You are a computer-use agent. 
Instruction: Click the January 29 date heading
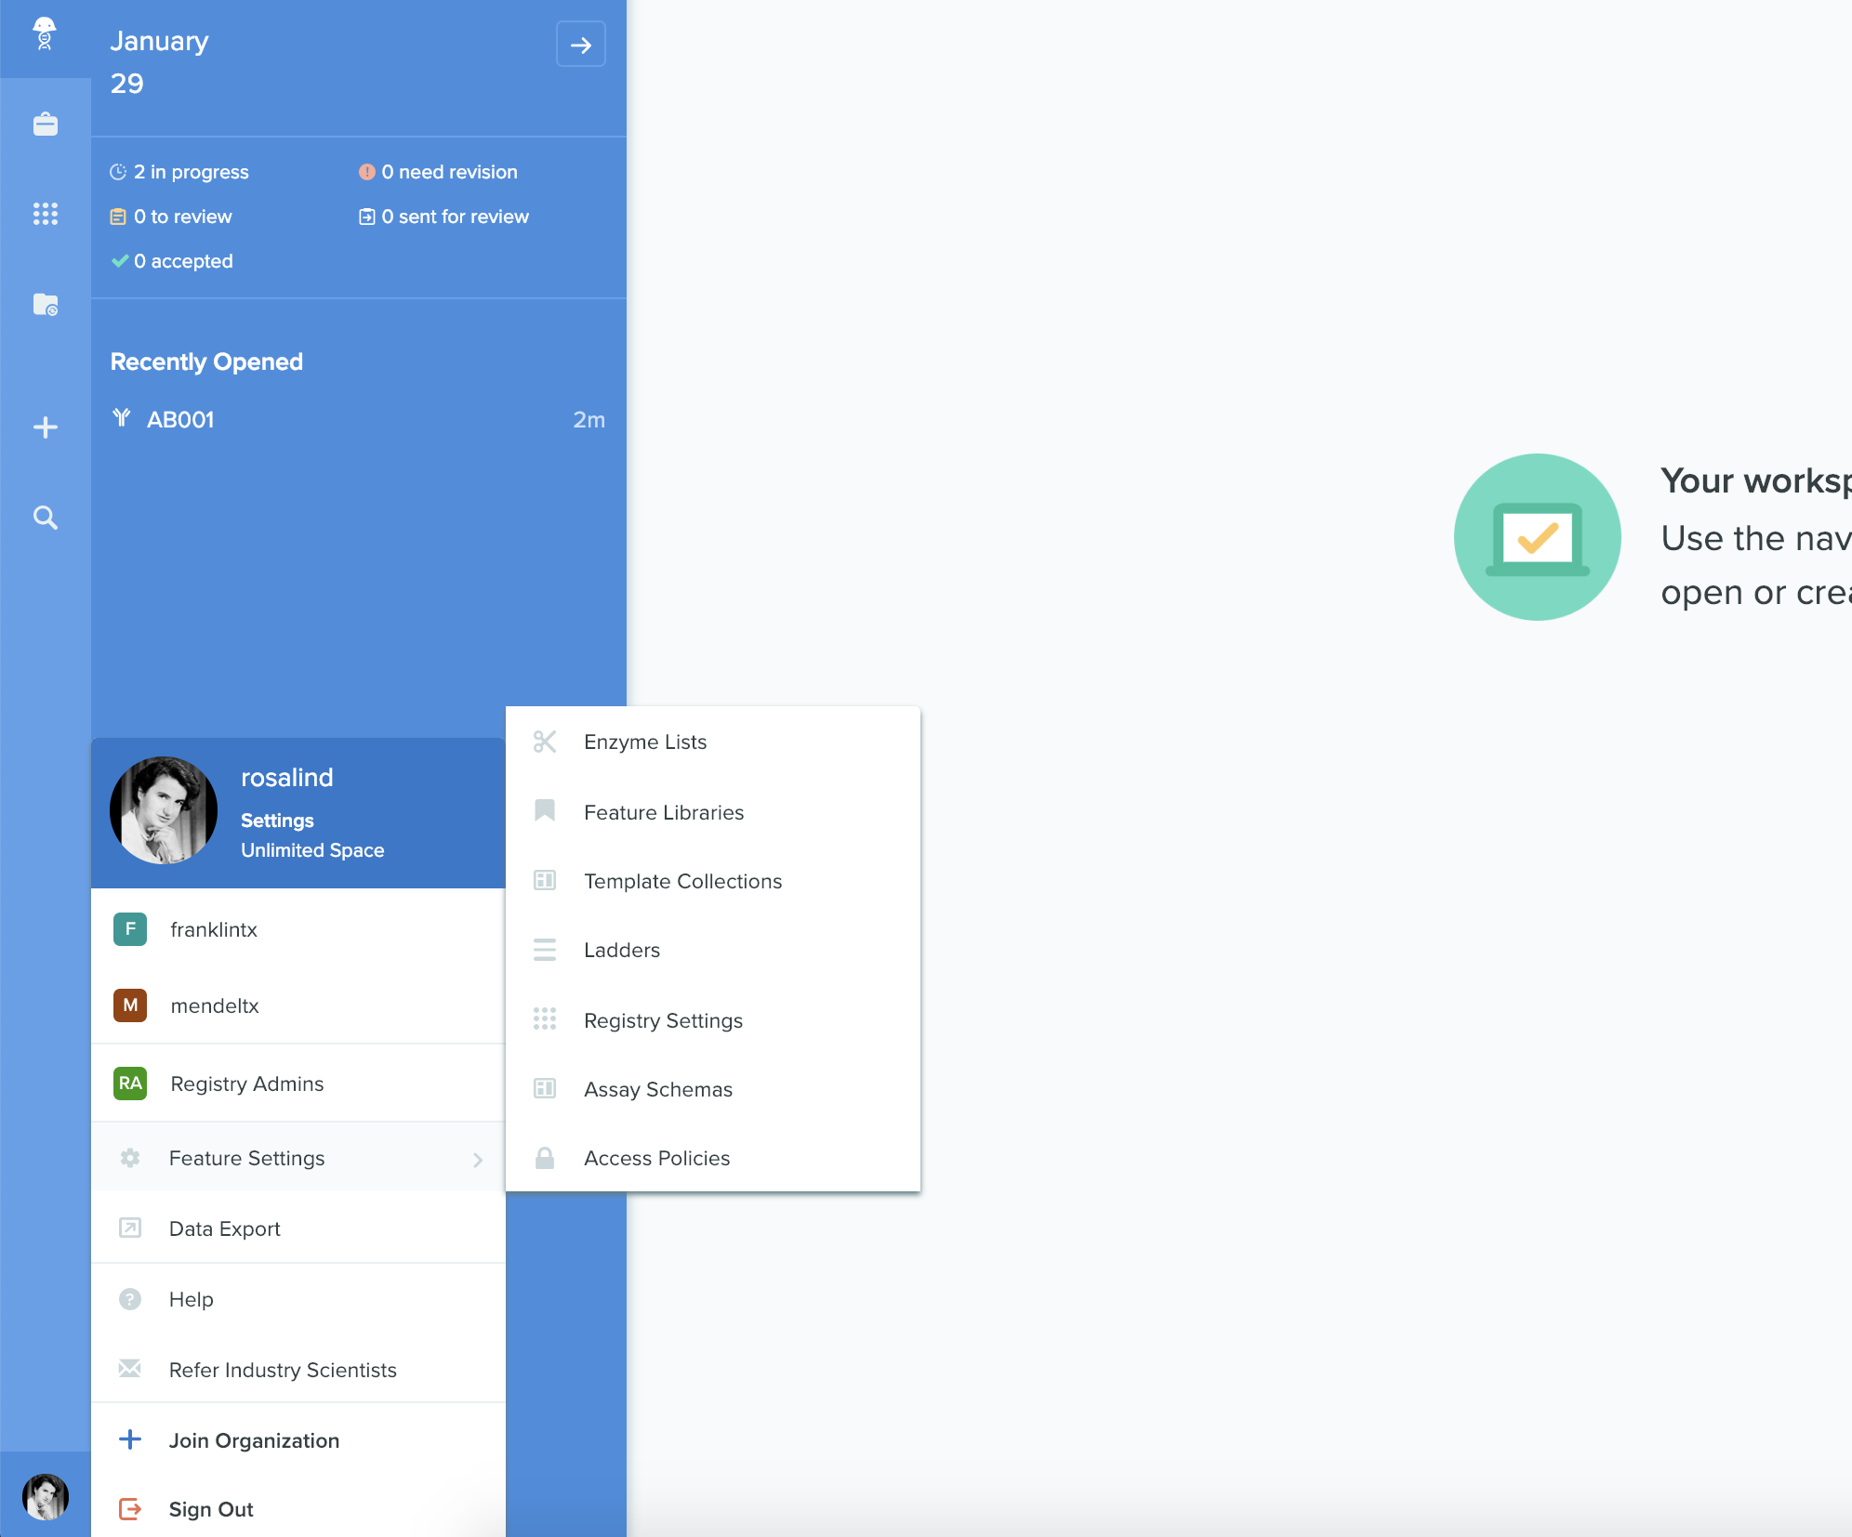tap(159, 62)
